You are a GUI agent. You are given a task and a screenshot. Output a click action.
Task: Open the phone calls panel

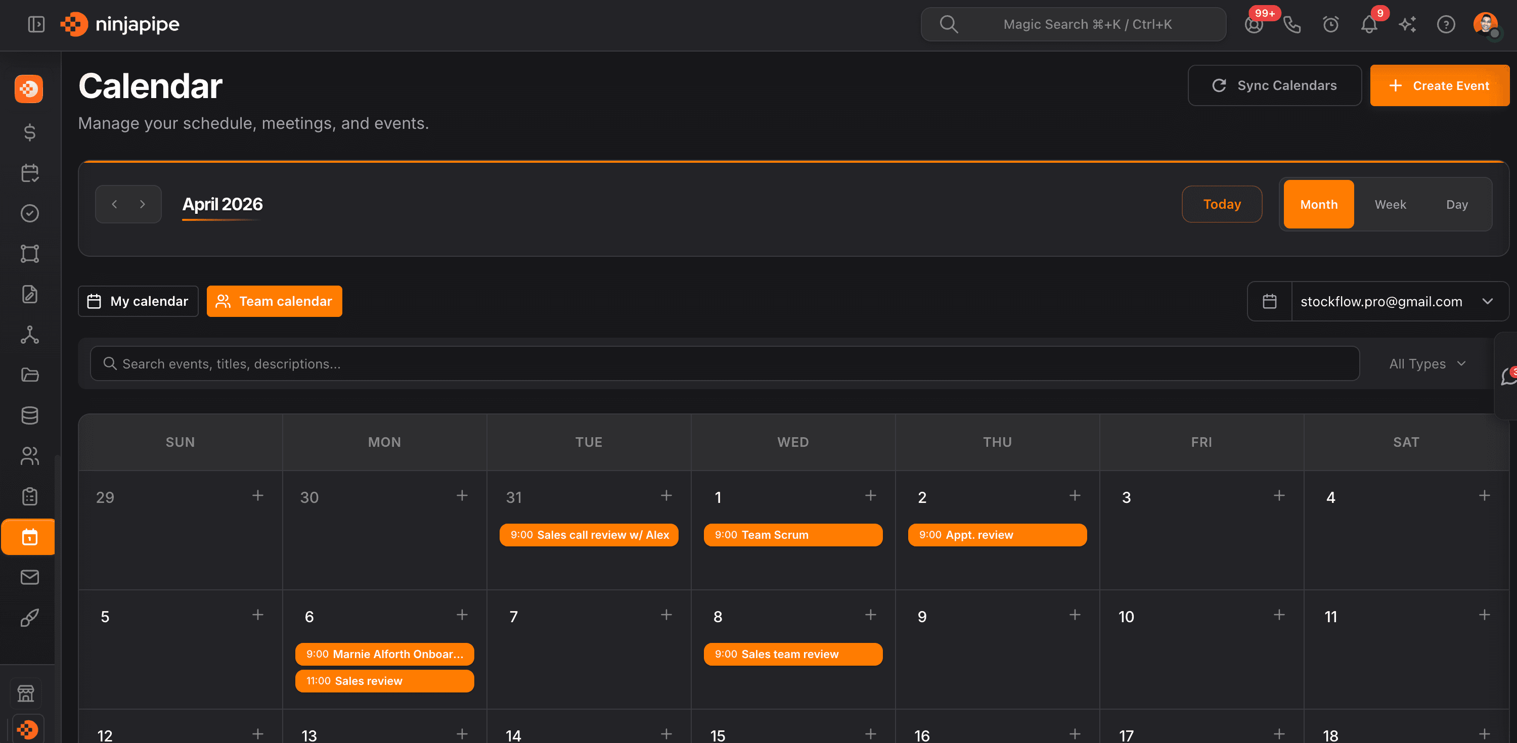click(1292, 24)
